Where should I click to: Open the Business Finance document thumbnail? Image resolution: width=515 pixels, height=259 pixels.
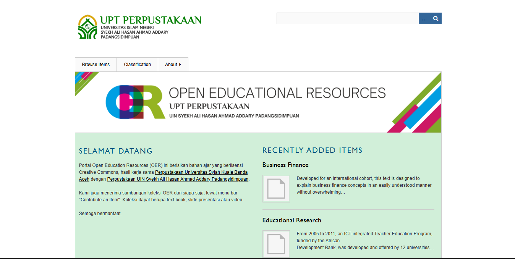pyautogui.click(x=276, y=189)
